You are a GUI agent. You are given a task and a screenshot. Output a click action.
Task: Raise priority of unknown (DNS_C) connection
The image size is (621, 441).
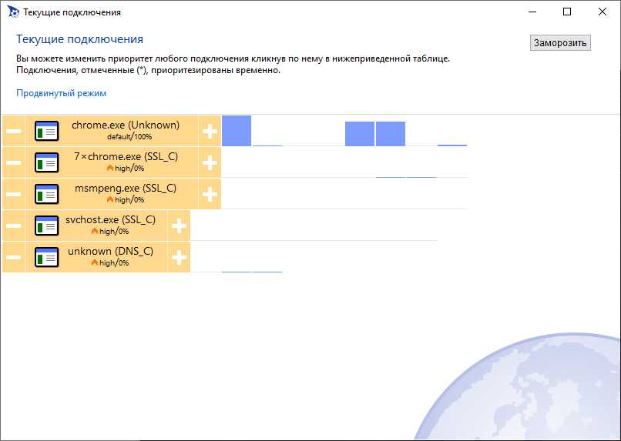[x=179, y=258]
